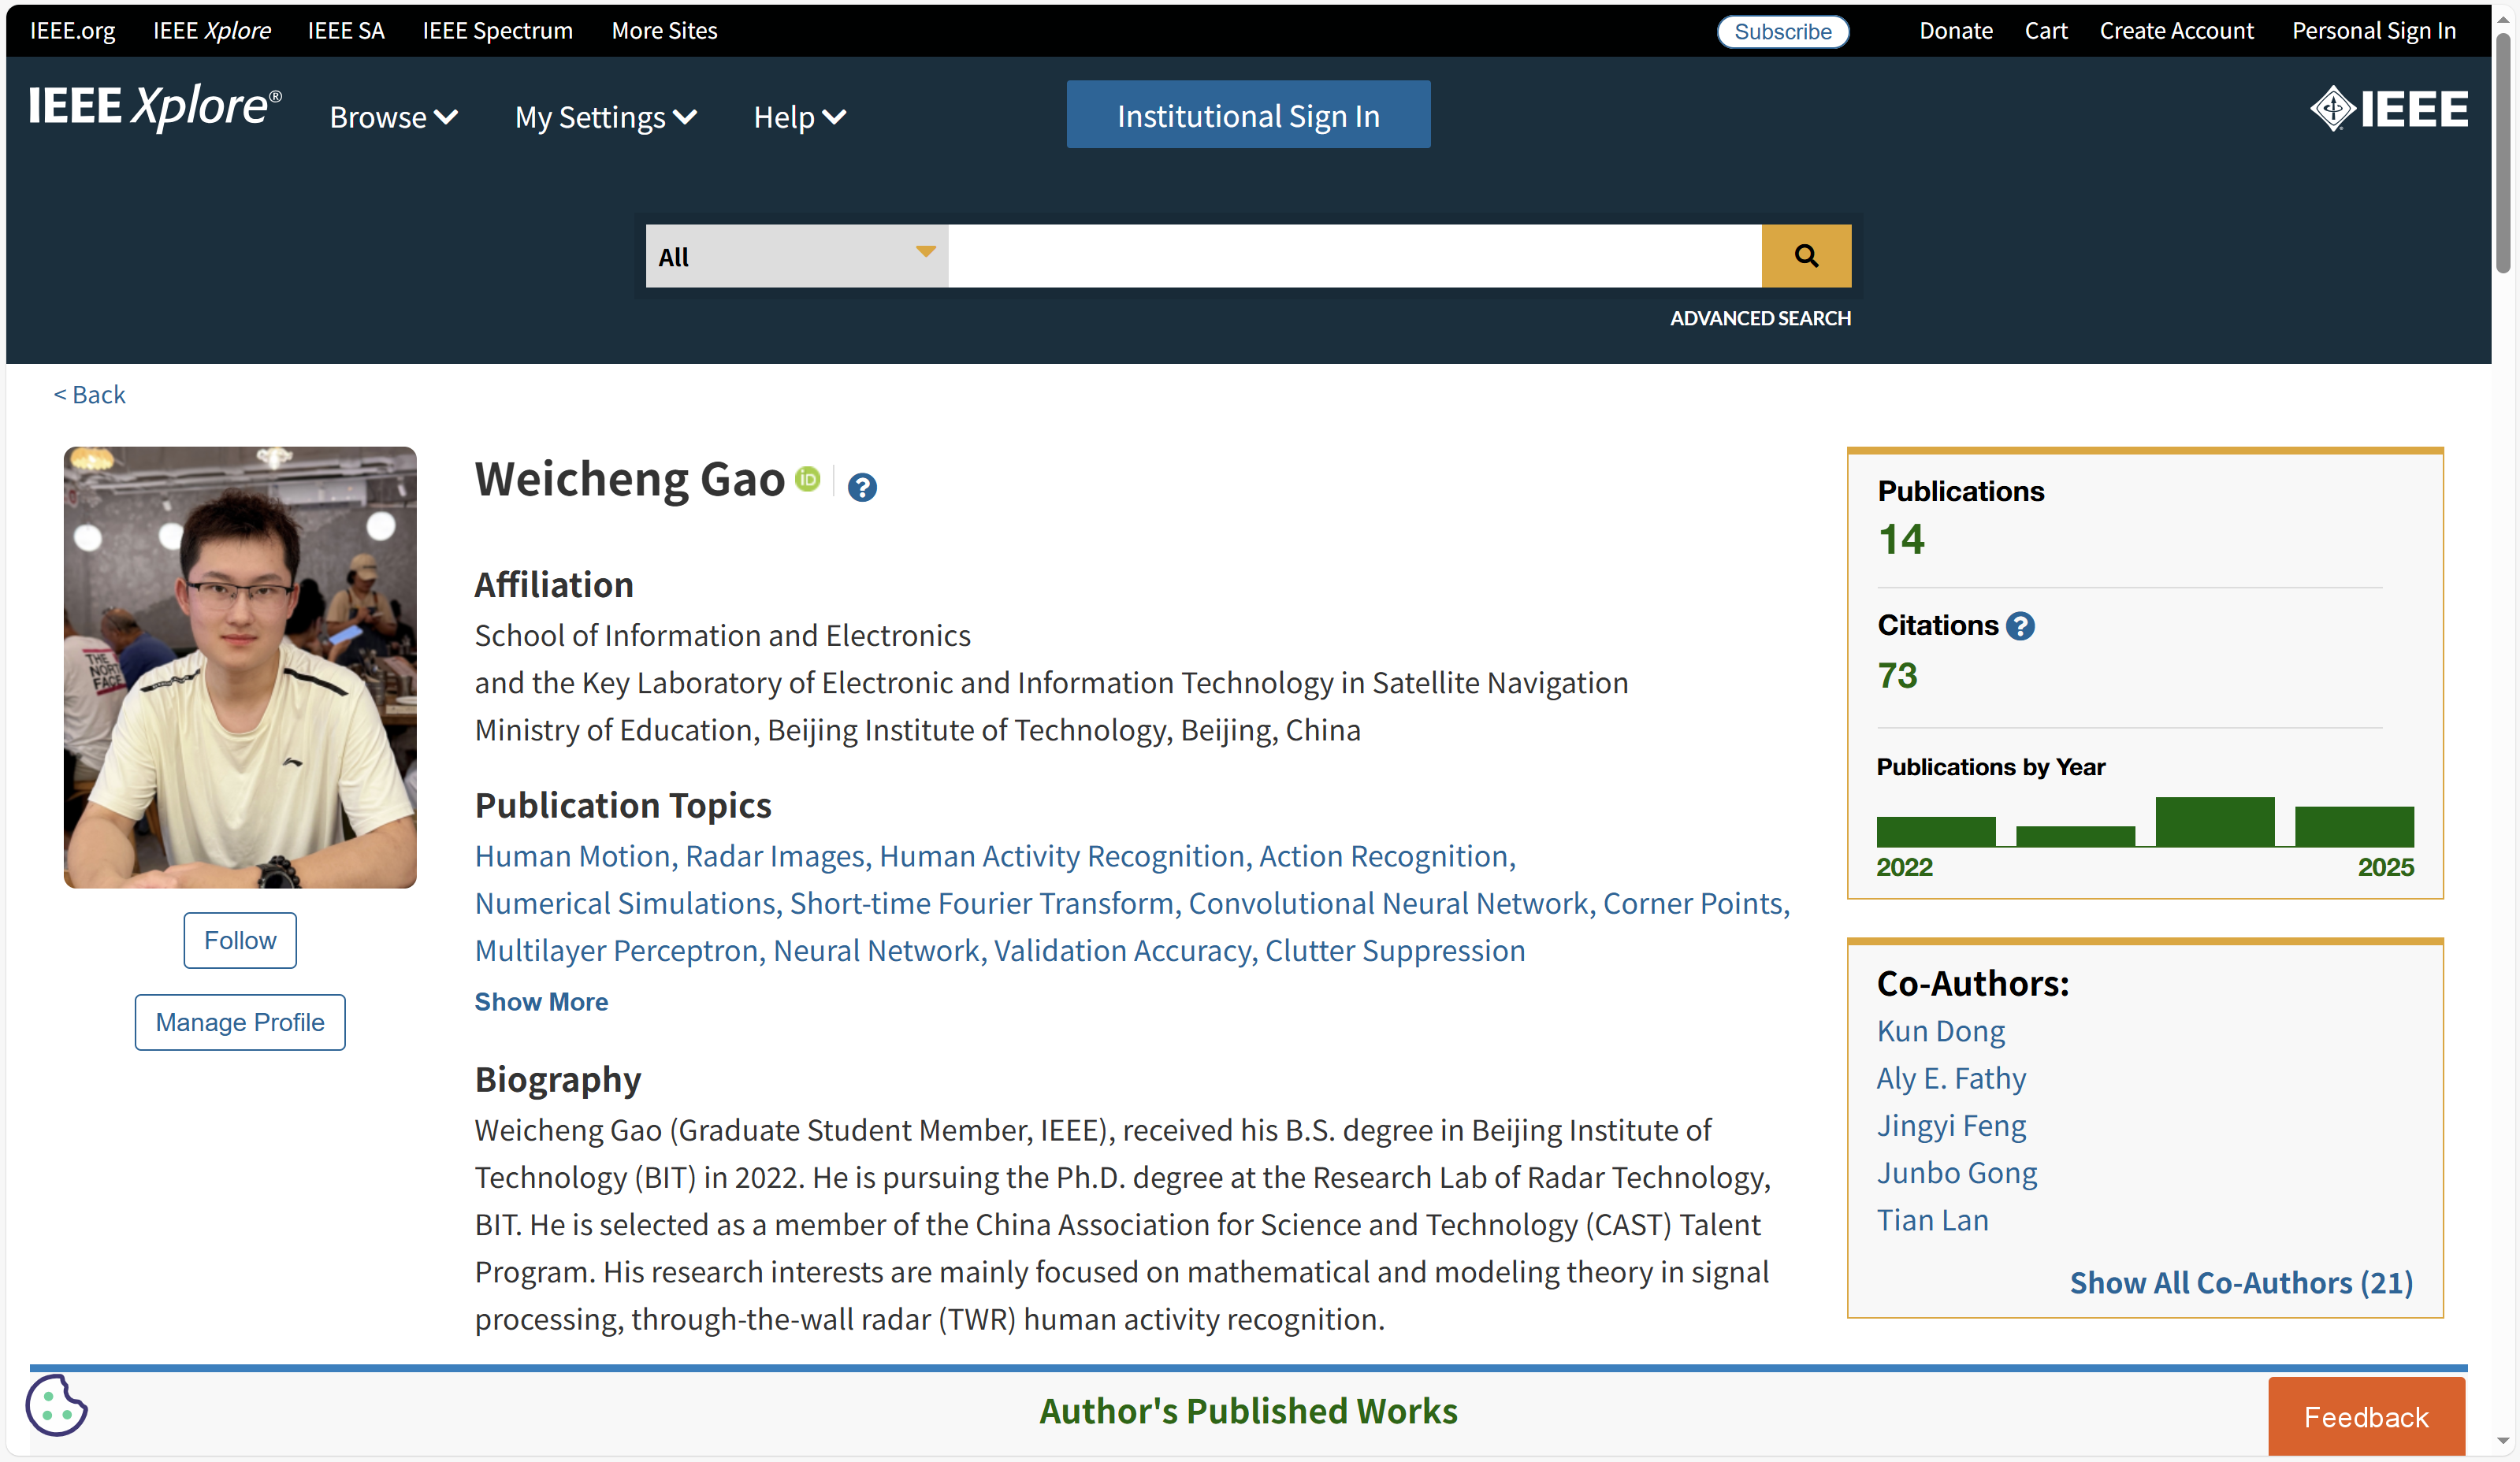The height and width of the screenshot is (1462, 2520).
Task: Open the Help dropdown menu
Action: click(x=798, y=117)
